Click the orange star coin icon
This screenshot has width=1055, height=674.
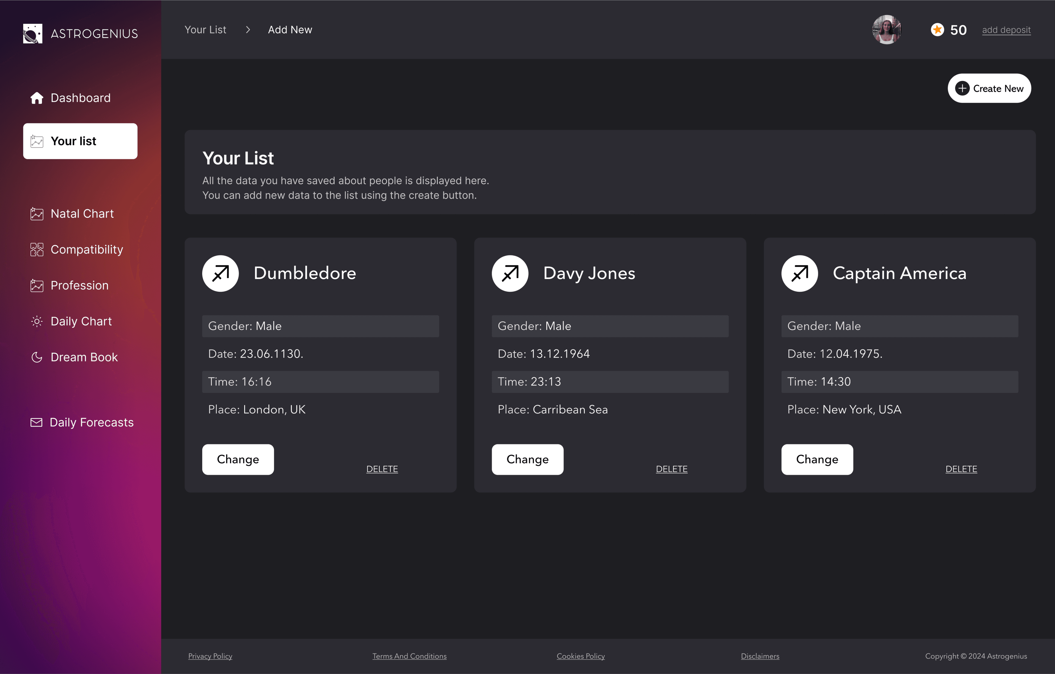(x=937, y=30)
